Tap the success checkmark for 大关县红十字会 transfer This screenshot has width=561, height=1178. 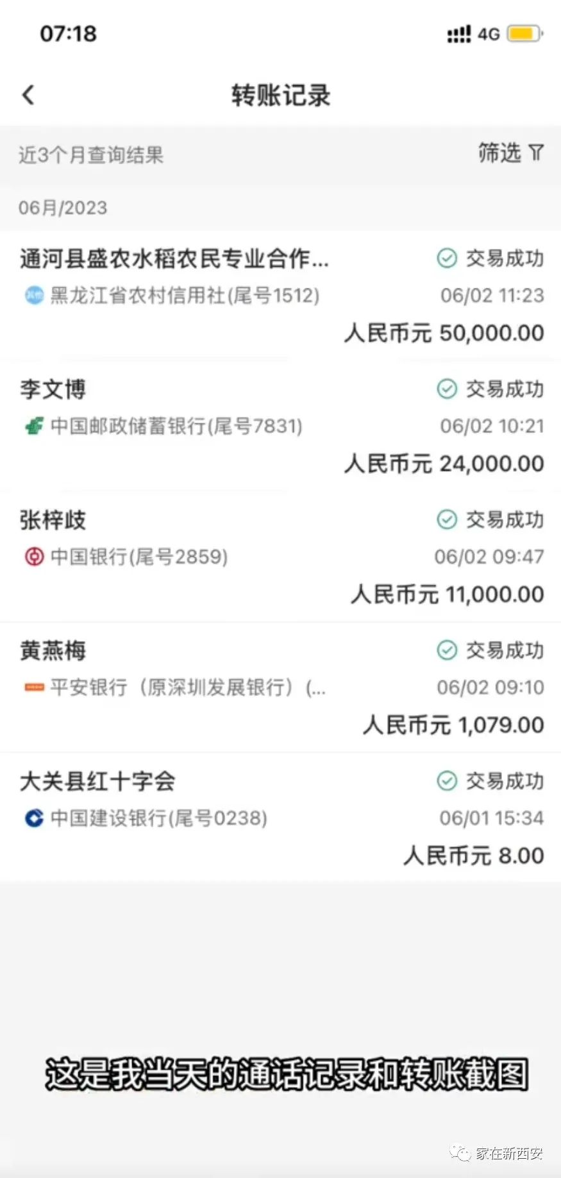point(446,781)
